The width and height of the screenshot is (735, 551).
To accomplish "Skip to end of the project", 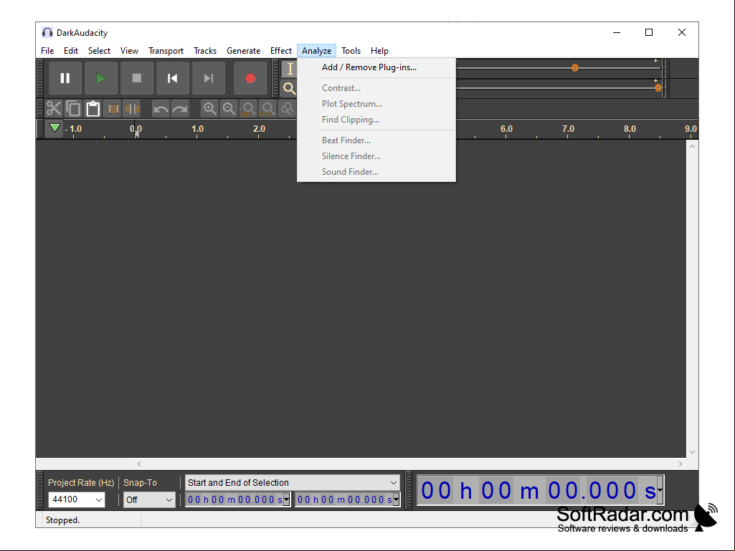I will (209, 78).
